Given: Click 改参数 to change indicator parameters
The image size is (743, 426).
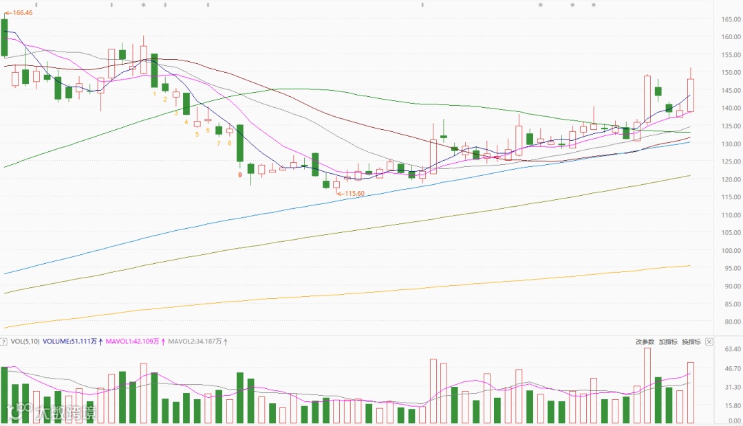Looking at the screenshot, I should tap(645, 341).
